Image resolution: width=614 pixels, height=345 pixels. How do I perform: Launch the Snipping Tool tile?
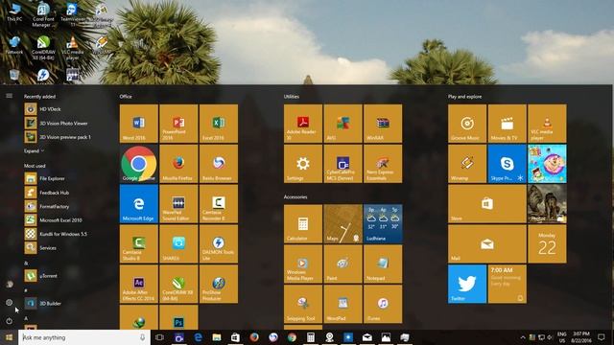click(303, 304)
